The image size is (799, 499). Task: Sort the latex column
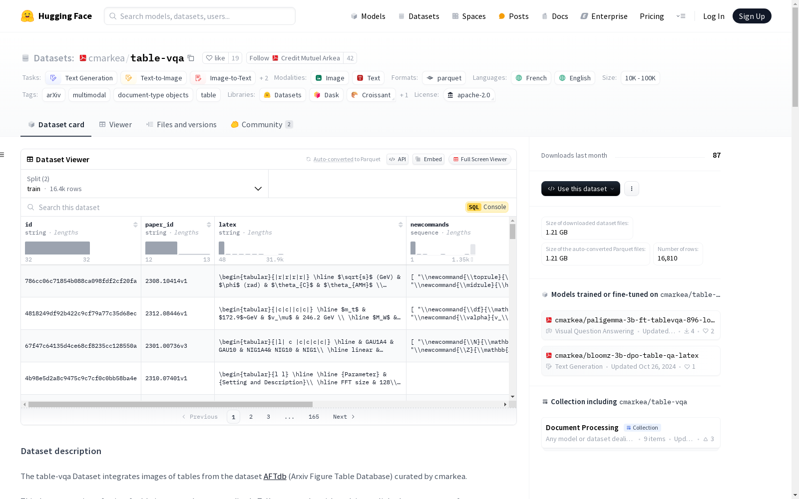(x=400, y=225)
